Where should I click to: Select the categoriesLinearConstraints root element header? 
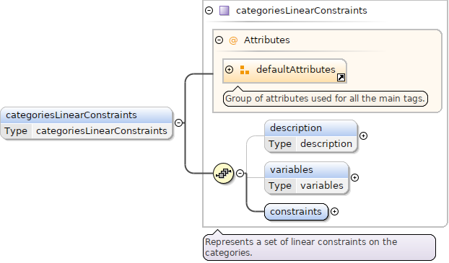87,115
